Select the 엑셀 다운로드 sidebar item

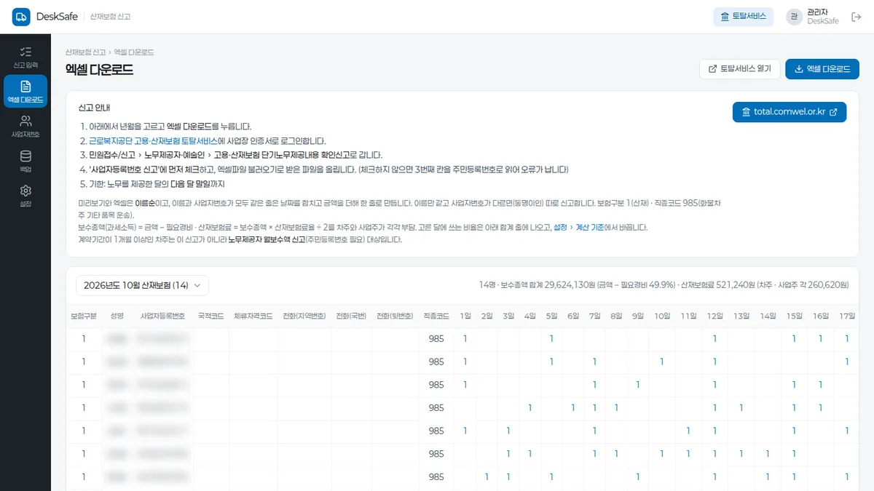click(25, 91)
